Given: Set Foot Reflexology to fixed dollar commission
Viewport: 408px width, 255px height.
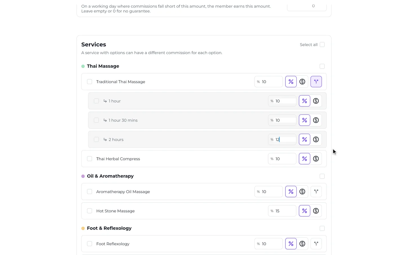Looking at the screenshot, I should click(x=302, y=244).
